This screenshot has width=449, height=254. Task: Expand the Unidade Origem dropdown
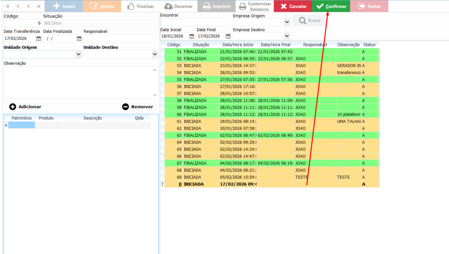pos(78,54)
